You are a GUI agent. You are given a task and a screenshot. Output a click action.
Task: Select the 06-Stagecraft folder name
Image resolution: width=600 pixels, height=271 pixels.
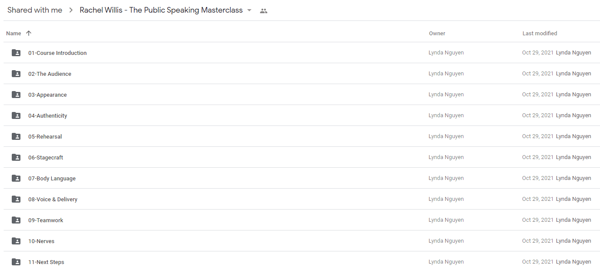tap(46, 158)
